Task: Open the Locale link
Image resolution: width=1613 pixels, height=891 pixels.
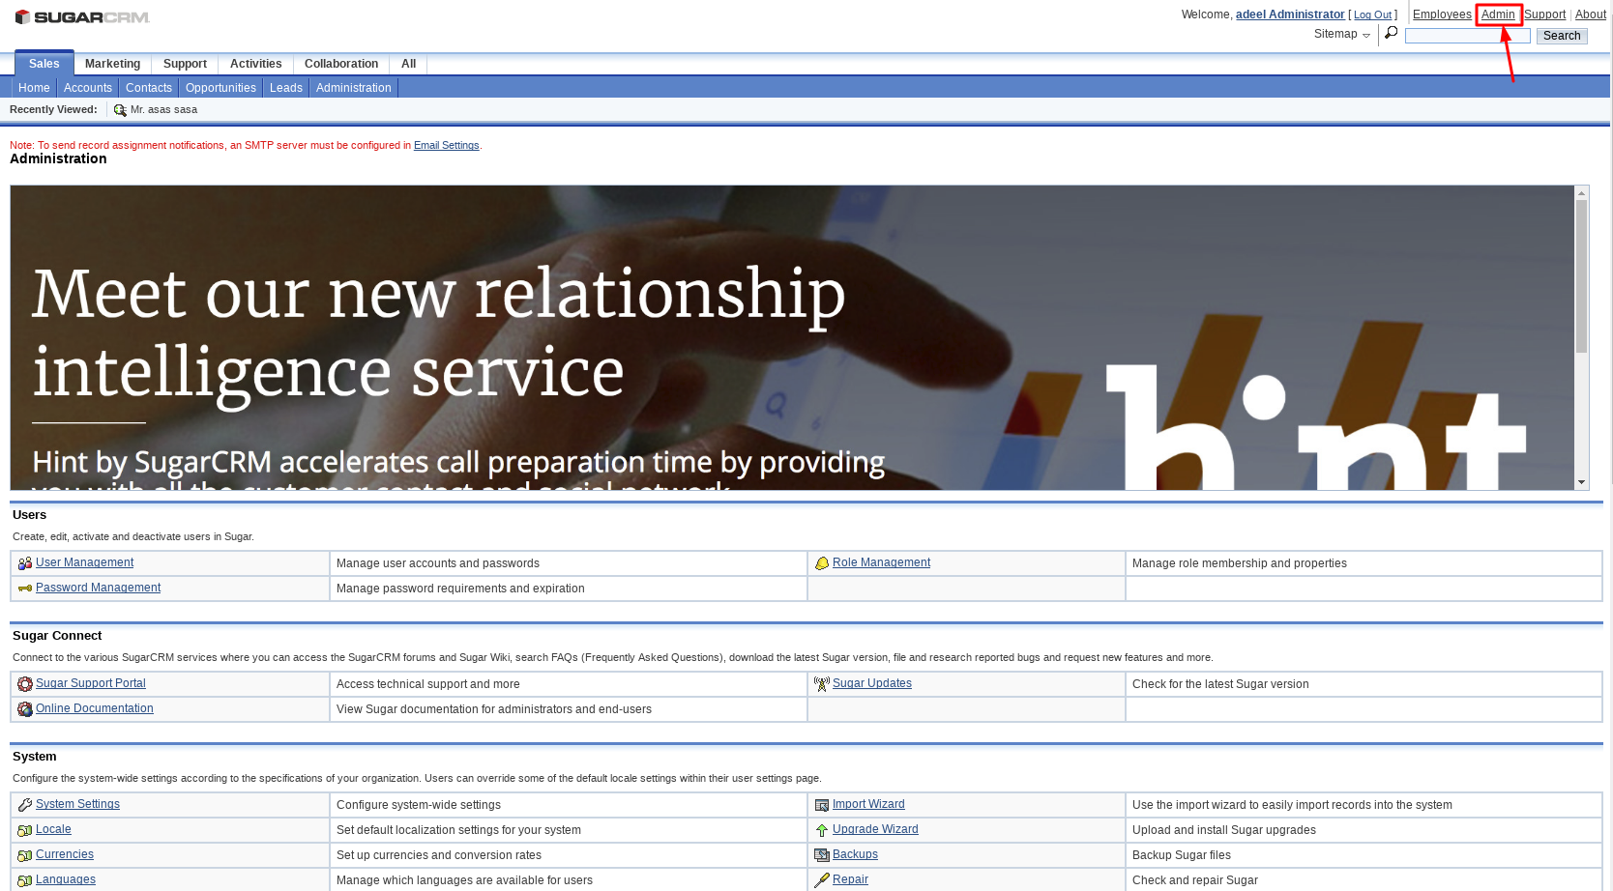Action: pyautogui.click(x=54, y=829)
